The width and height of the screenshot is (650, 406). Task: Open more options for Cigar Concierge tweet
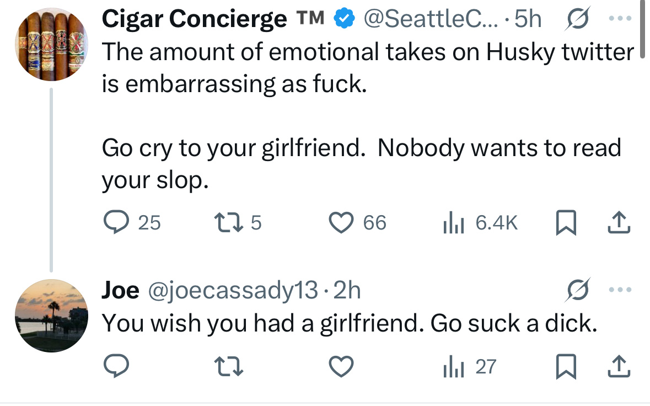coord(621,20)
